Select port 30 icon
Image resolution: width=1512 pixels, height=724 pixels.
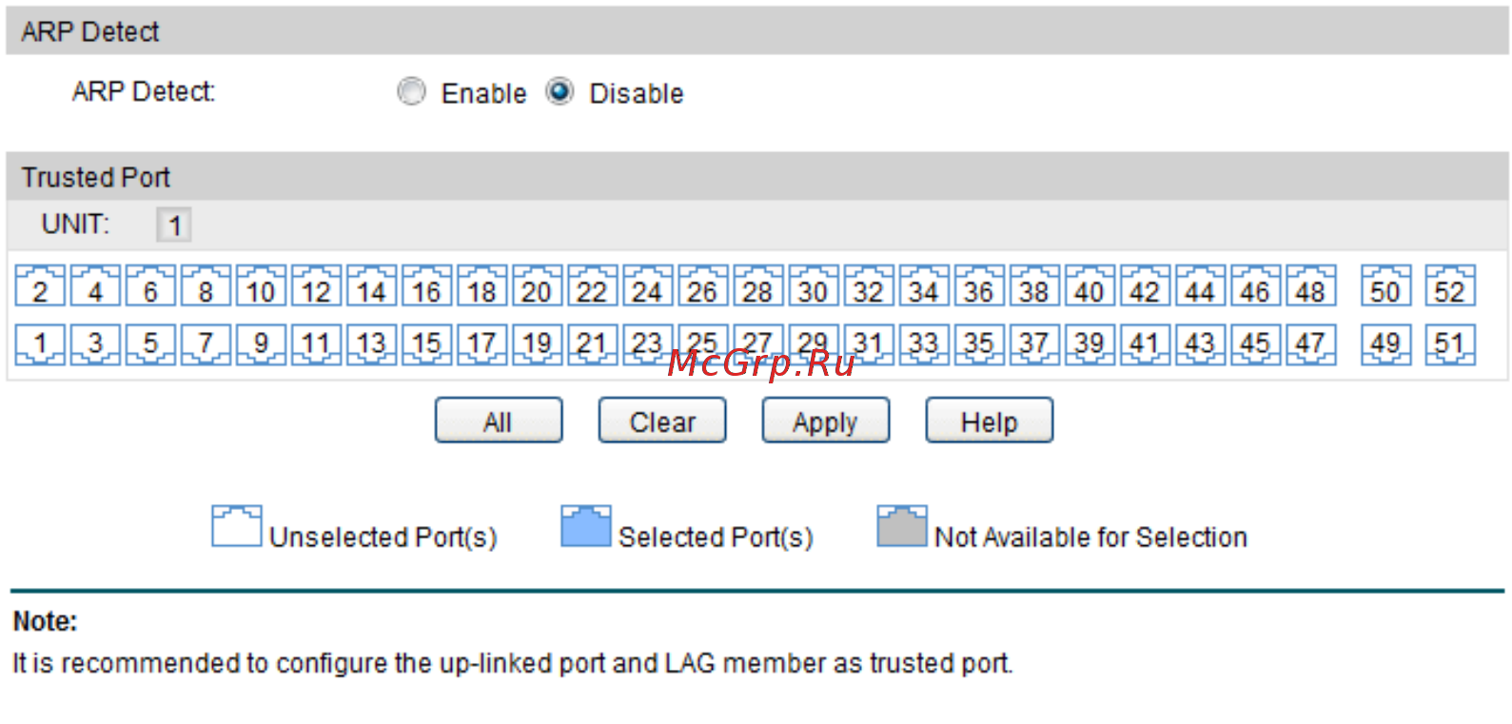813,286
